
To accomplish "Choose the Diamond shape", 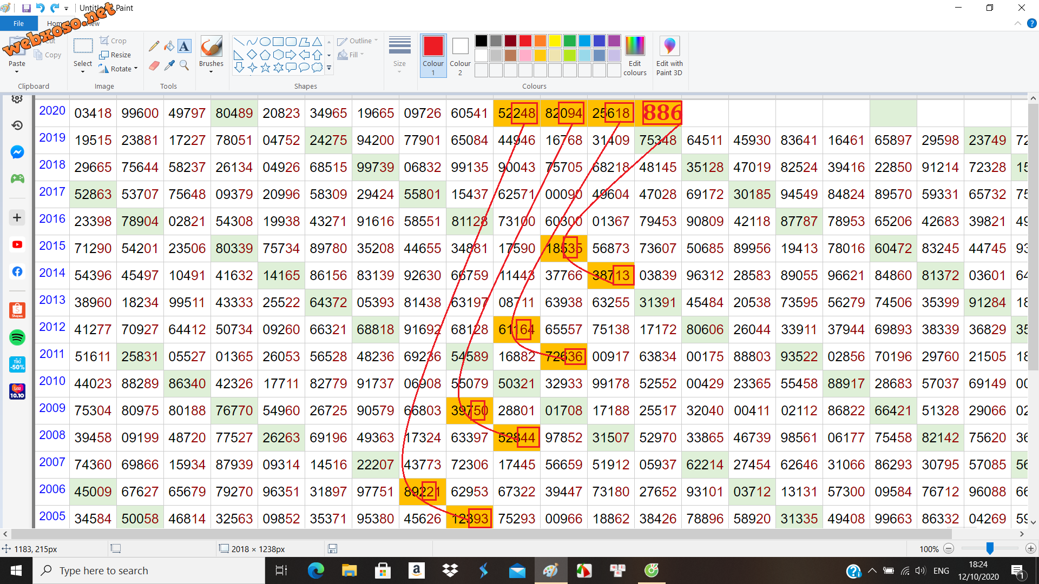I will [x=252, y=55].
